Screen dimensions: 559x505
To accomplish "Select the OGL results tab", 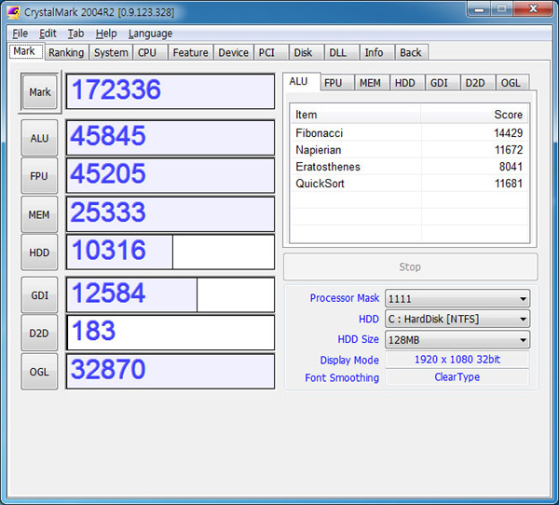I will point(511,83).
